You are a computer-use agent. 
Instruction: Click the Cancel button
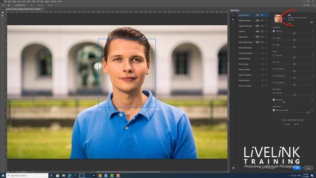pyautogui.click(x=308, y=168)
